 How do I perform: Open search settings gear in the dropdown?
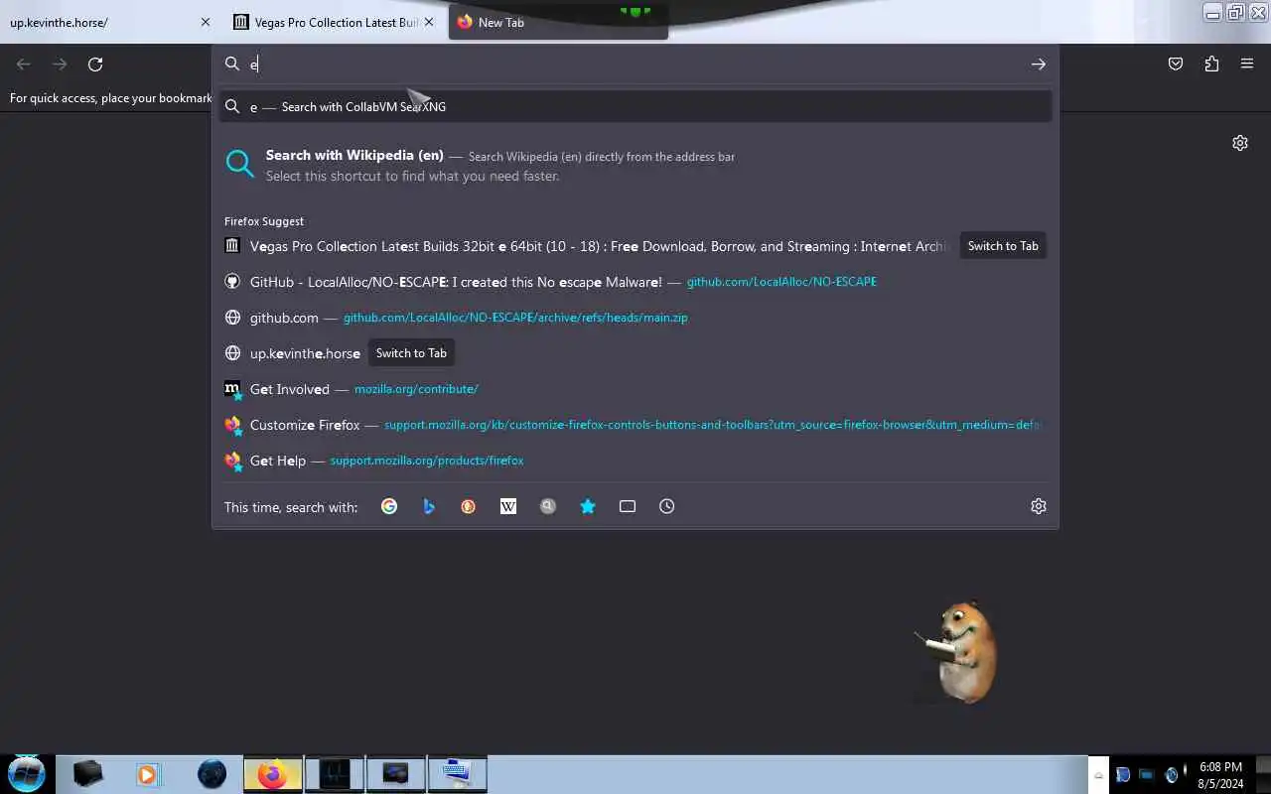pyautogui.click(x=1039, y=506)
